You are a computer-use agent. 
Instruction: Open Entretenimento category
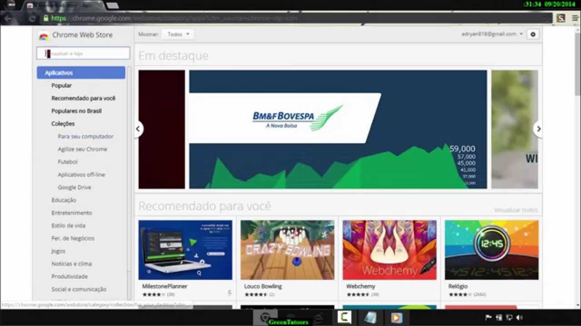tap(72, 213)
